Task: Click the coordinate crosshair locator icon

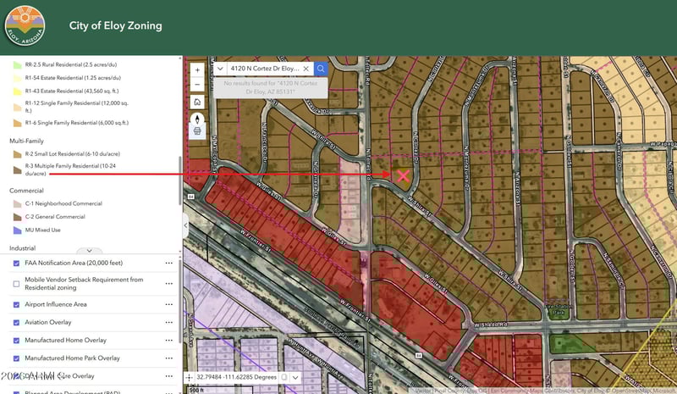Action: 190,377
